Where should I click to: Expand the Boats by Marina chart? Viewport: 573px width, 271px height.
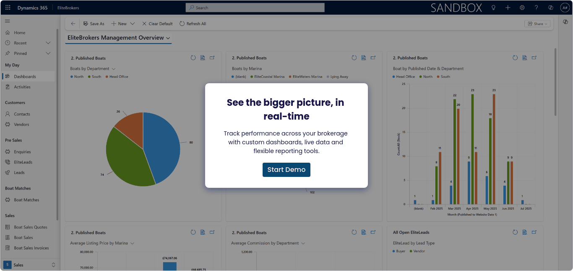coord(373,58)
